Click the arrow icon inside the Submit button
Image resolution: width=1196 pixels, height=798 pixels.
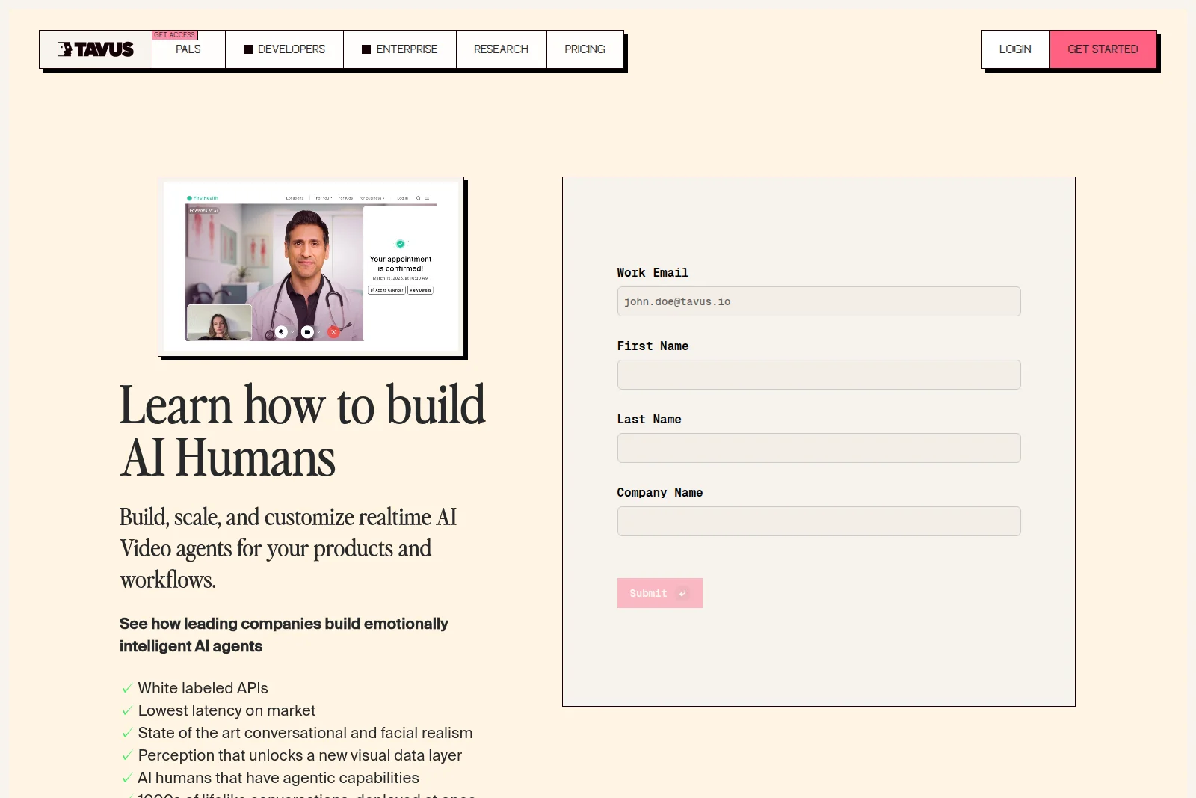(x=682, y=593)
